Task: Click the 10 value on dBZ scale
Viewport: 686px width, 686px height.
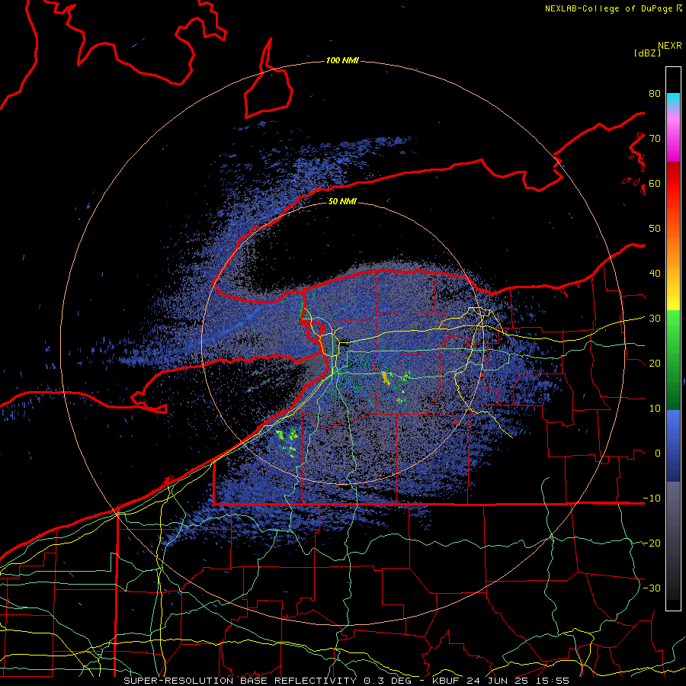Action: 655,409
